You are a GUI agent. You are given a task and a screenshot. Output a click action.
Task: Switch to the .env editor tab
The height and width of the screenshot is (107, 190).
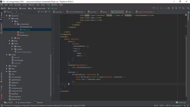(130, 12)
